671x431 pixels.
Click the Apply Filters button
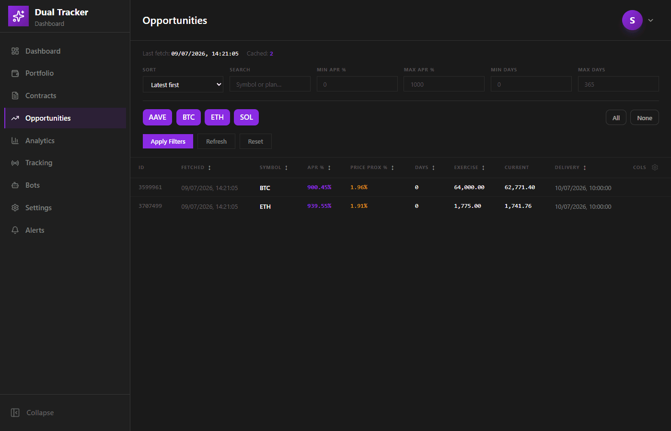point(168,141)
